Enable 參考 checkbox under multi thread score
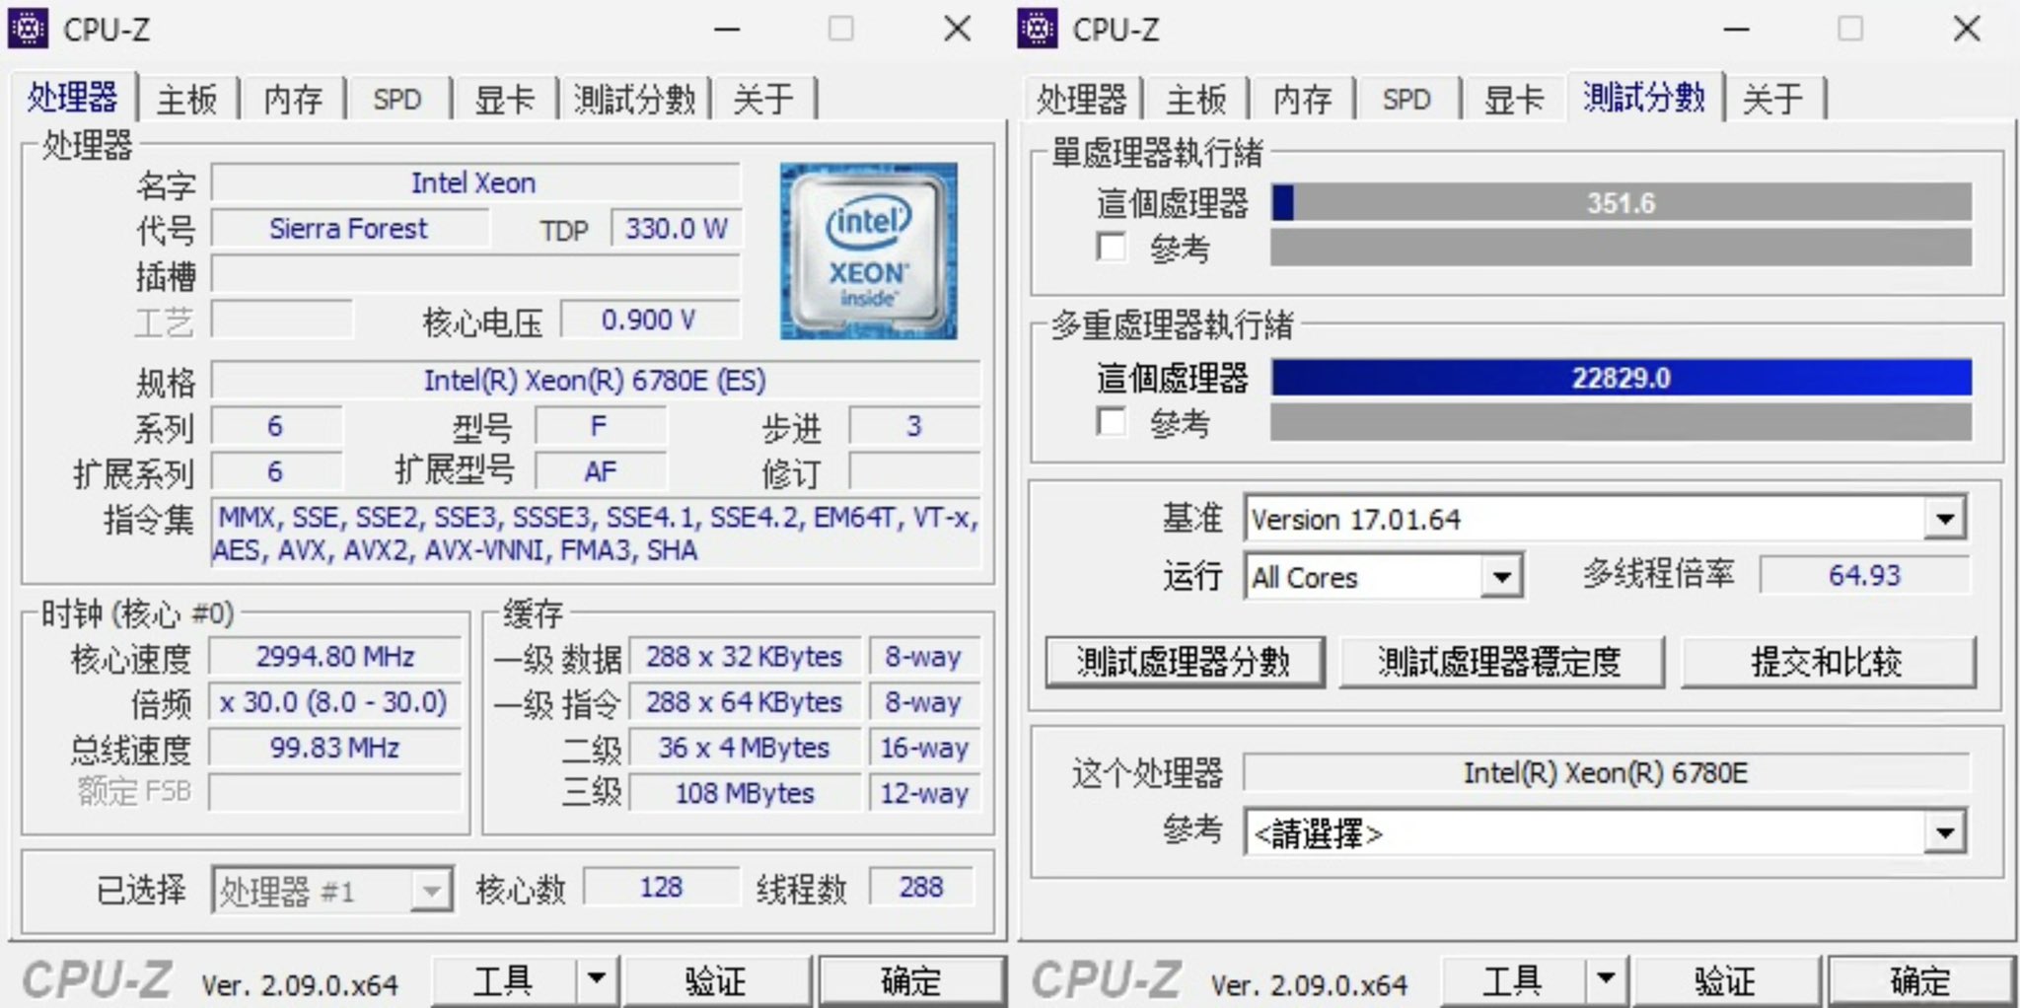 [1112, 422]
